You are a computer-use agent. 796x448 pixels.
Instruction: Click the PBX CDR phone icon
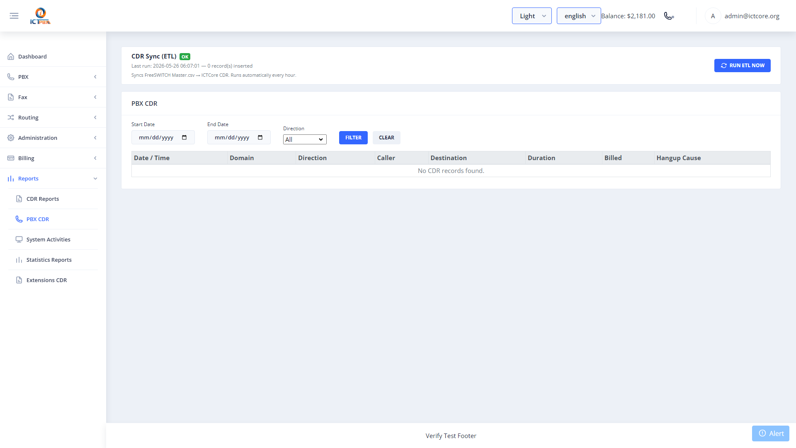(x=19, y=219)
